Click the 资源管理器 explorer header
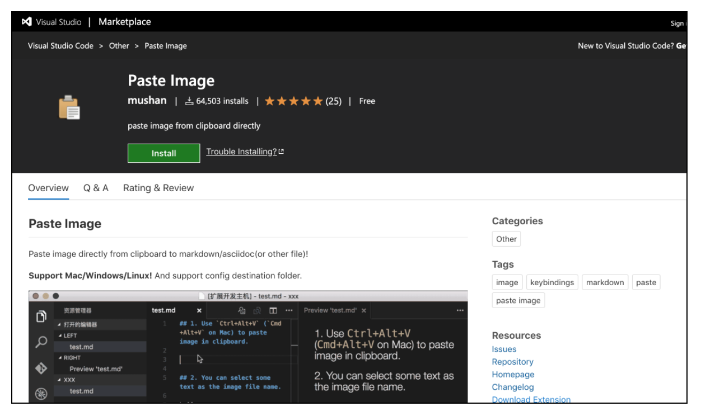 pos(78,310)
